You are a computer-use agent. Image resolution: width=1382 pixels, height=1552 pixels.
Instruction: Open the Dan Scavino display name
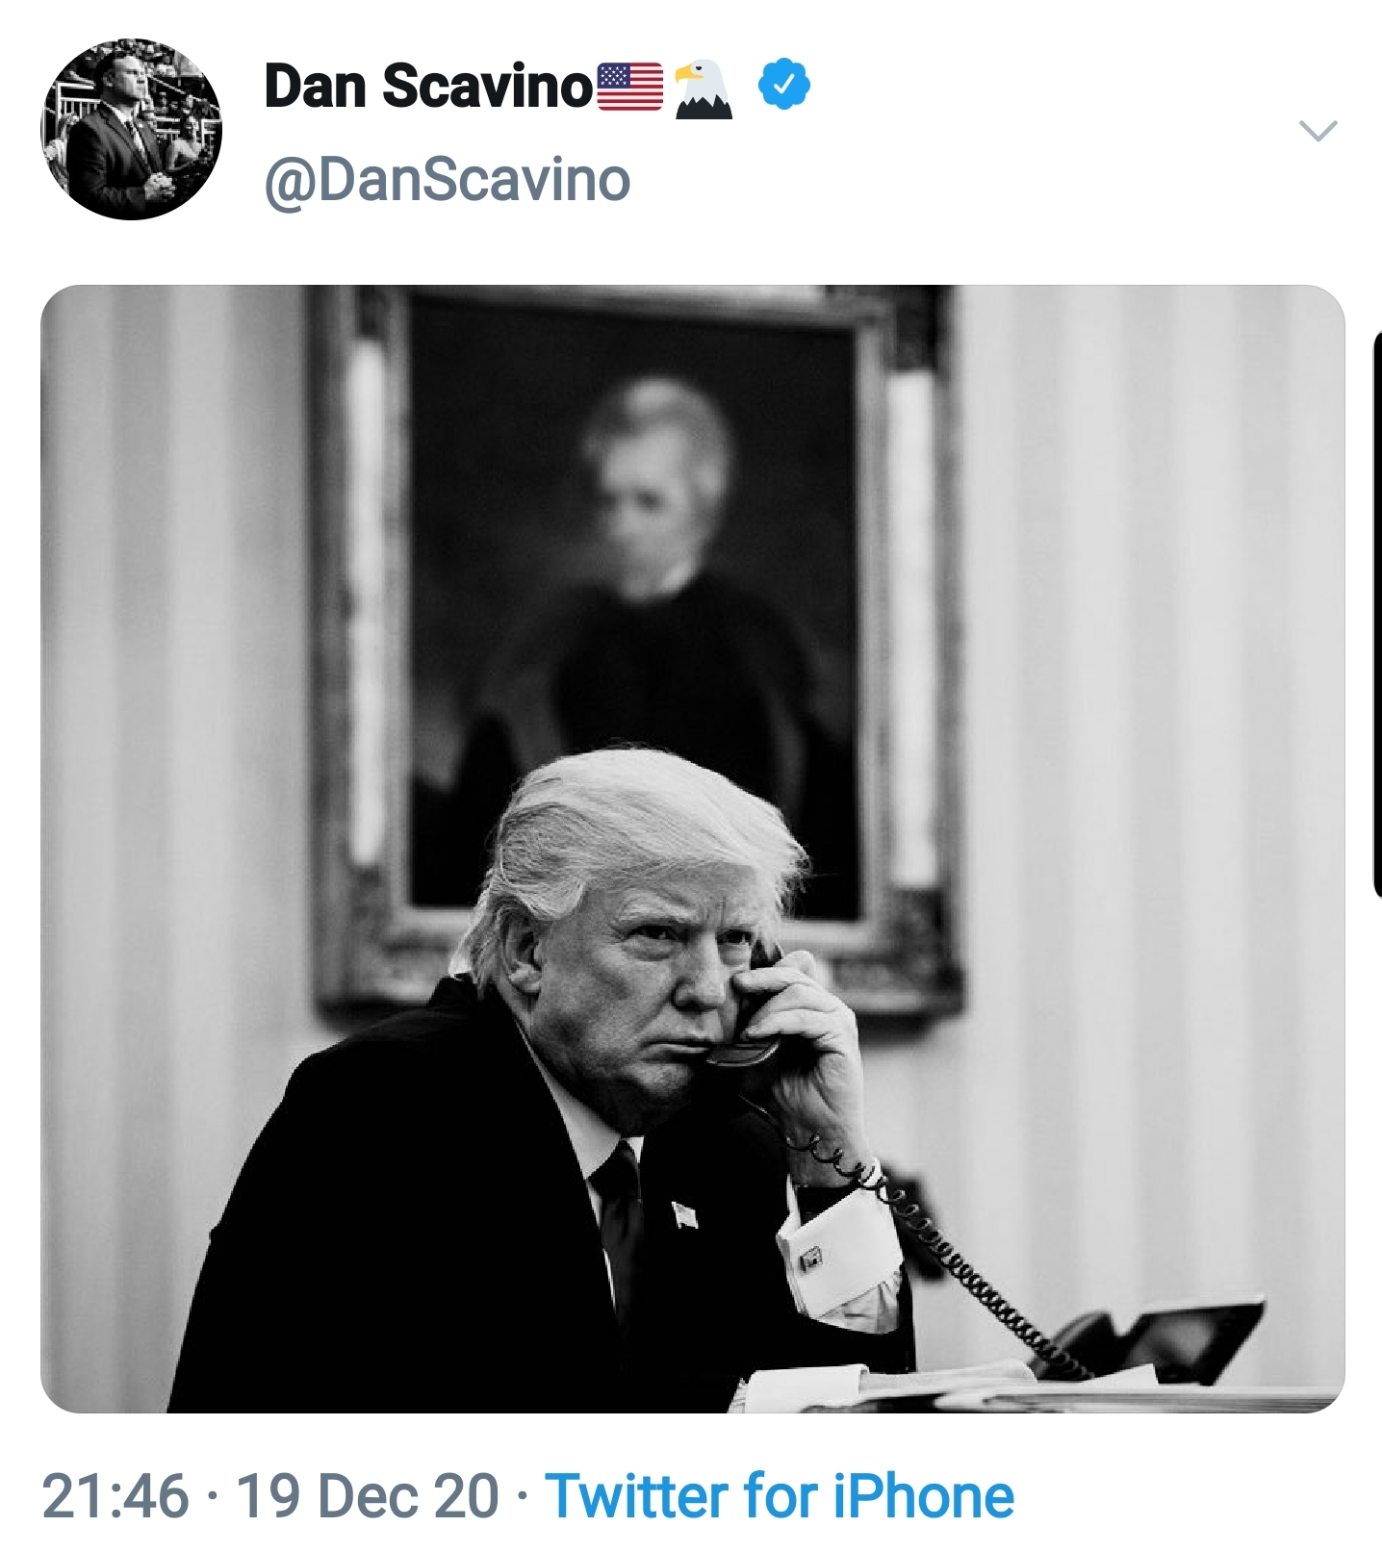tap(428, 87)
